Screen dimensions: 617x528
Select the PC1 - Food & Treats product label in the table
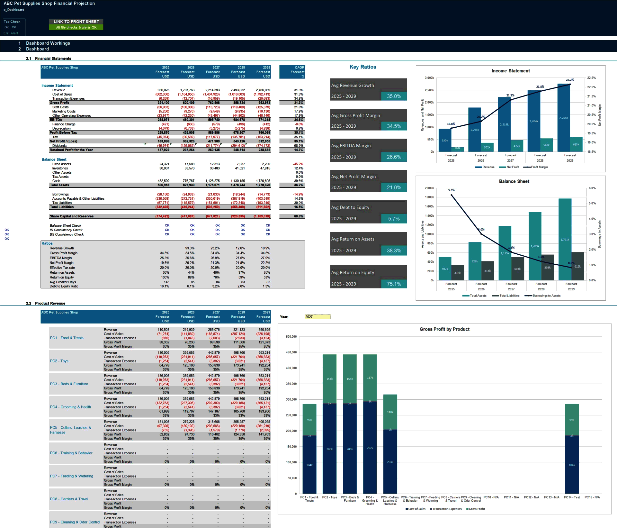point(67,338)
